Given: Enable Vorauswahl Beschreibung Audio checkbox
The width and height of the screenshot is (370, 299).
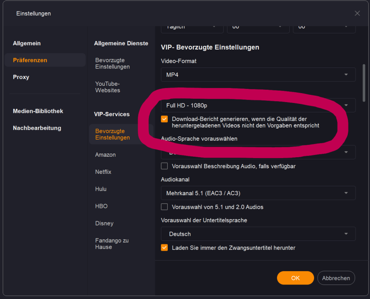Looking at the screenshot, I should pyautogui.click(x=164, y=166).
